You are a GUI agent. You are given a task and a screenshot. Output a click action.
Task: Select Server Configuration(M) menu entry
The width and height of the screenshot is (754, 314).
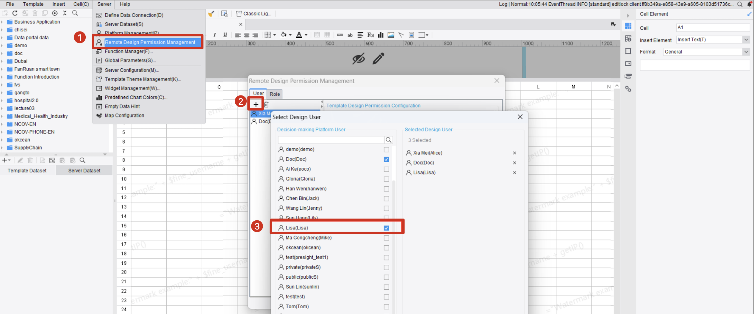[x=132, y=70]
